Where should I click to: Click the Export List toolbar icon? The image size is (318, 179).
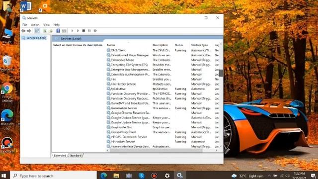[51, 31]
